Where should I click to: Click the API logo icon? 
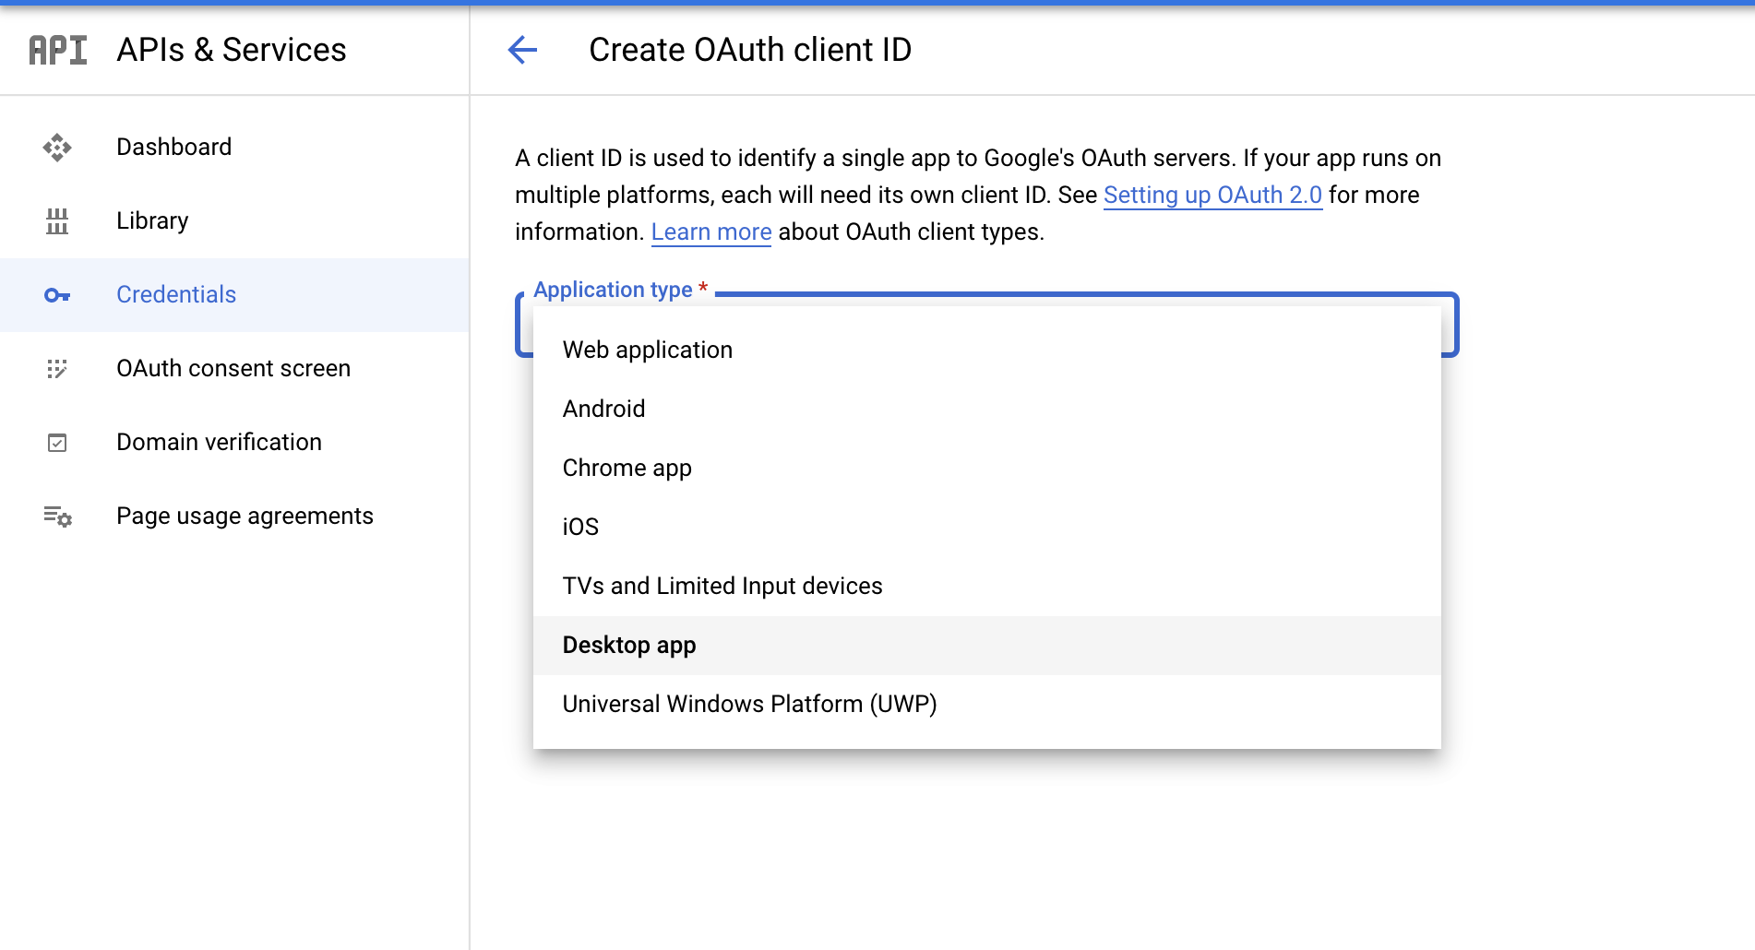click(x=58, y=50)
